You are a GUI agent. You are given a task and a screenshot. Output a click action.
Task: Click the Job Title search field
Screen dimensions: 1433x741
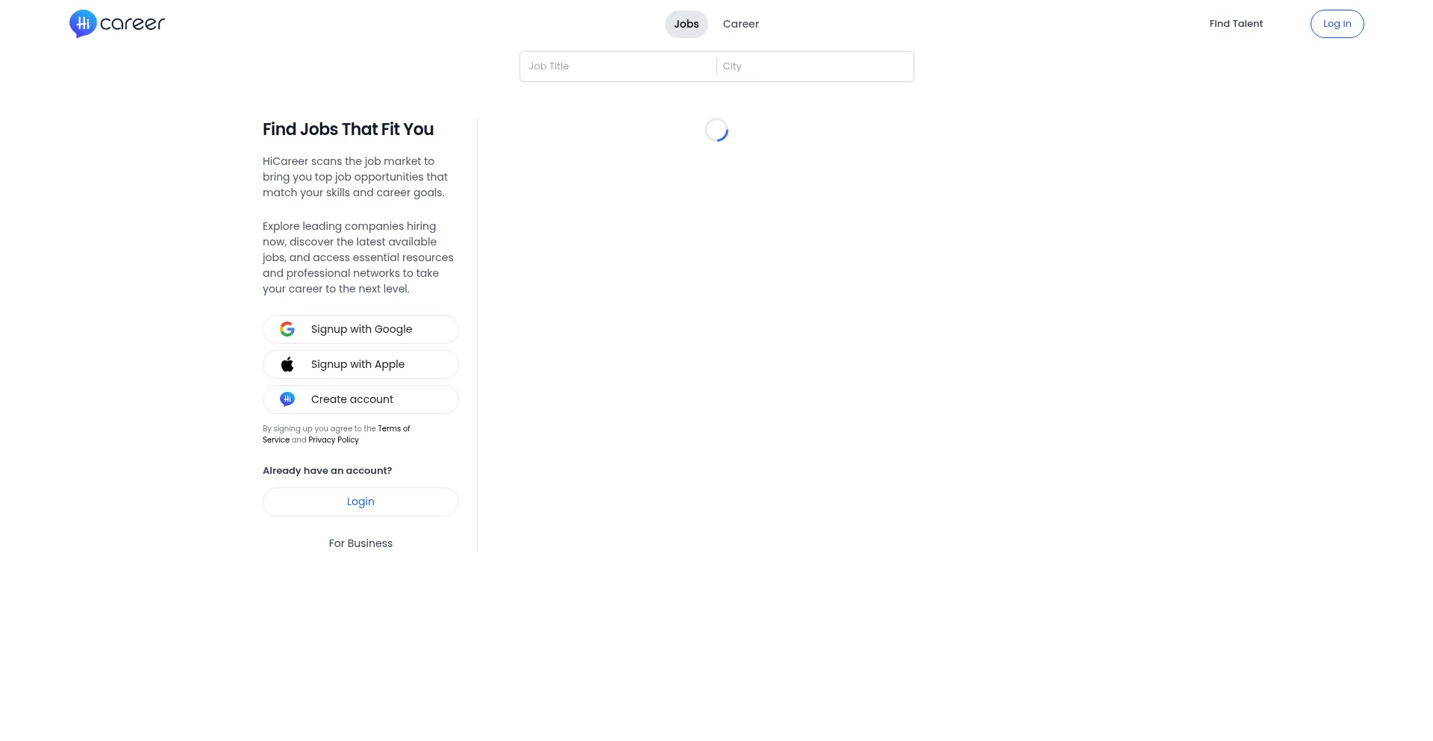tap(618, 66)
